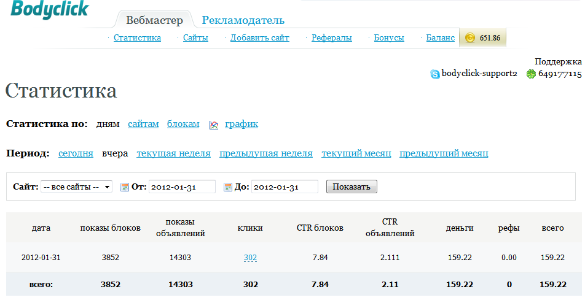Select the предыдущий месяц period

(x=444, y=153)
